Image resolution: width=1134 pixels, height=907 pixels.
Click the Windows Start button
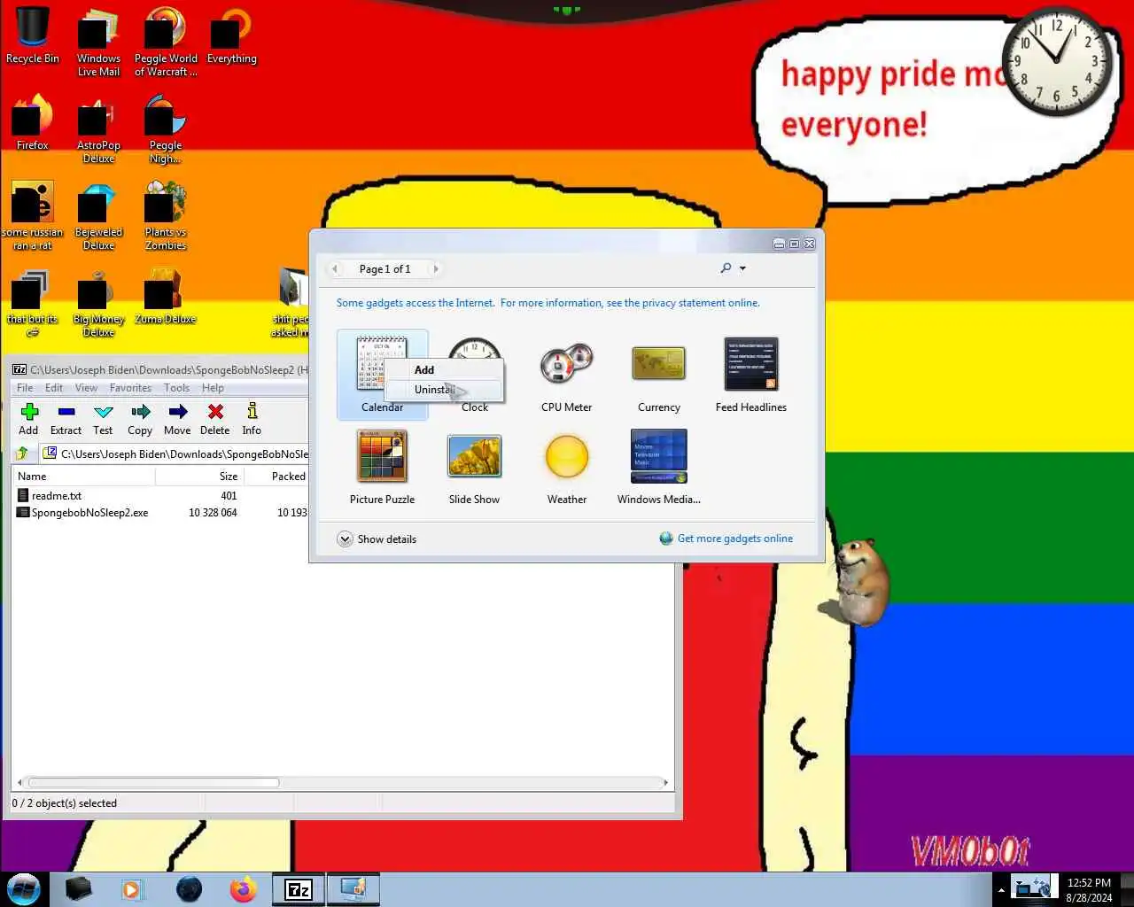(x=24, y=889)
